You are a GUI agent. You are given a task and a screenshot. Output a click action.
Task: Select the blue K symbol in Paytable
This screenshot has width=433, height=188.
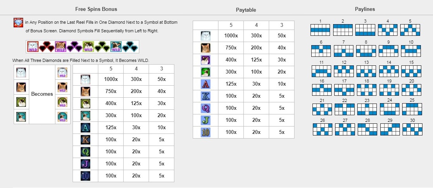(205, 96)
